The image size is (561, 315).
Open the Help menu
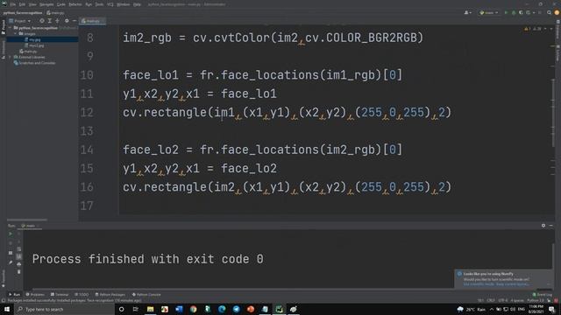click(x=137, y=4)
